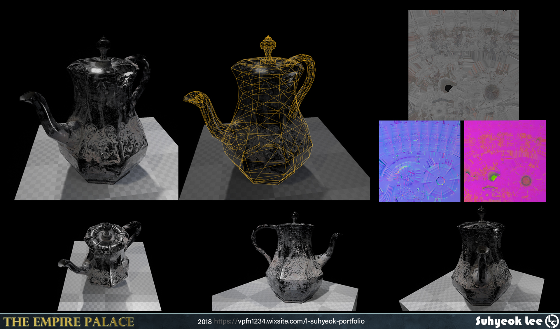
Task: Select the yellow wireframe teapot render
Action: (274, 118)
